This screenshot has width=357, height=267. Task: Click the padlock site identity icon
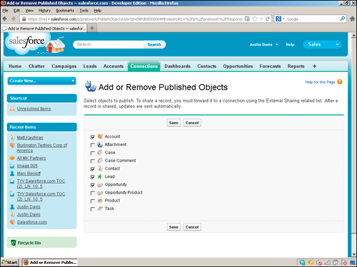point(24,19)
